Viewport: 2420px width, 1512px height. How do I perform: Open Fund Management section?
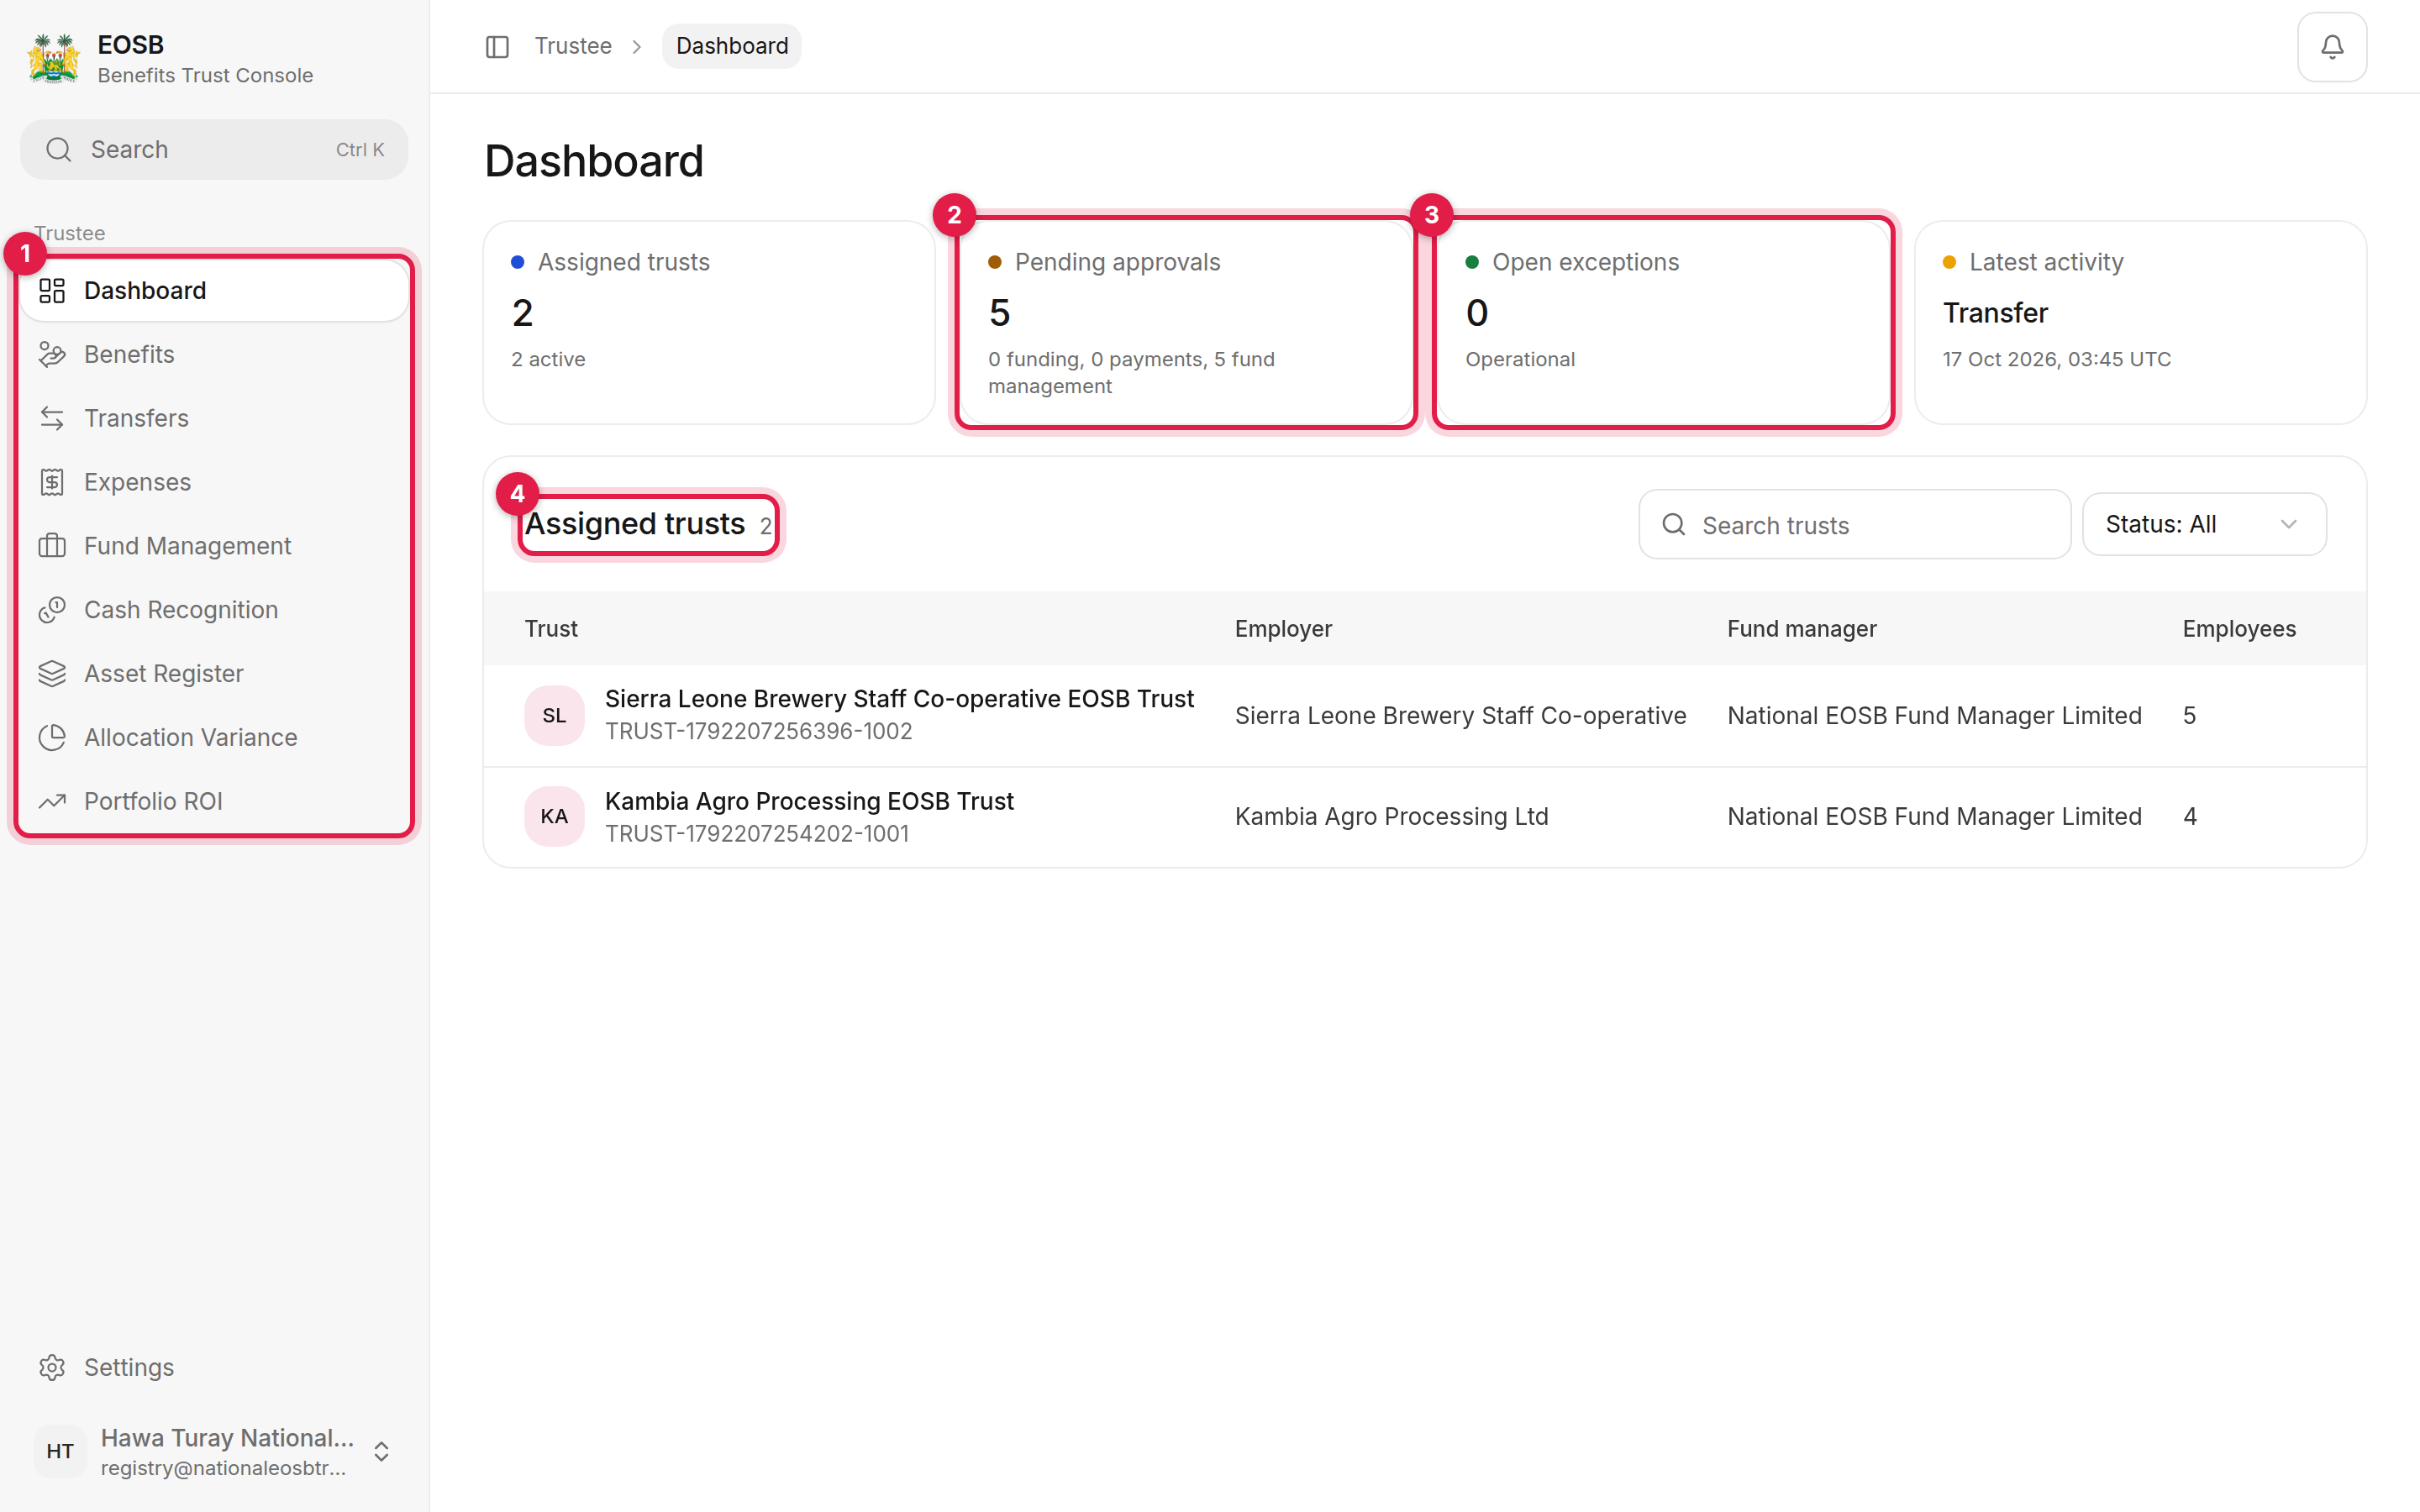(214, 546)
